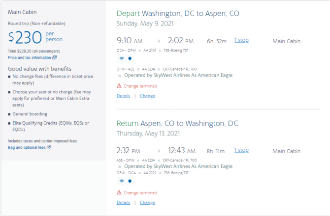View 1 stop info for departing flight
The height and width of the screenshot is (216, 330).
(x=241, y=40)
